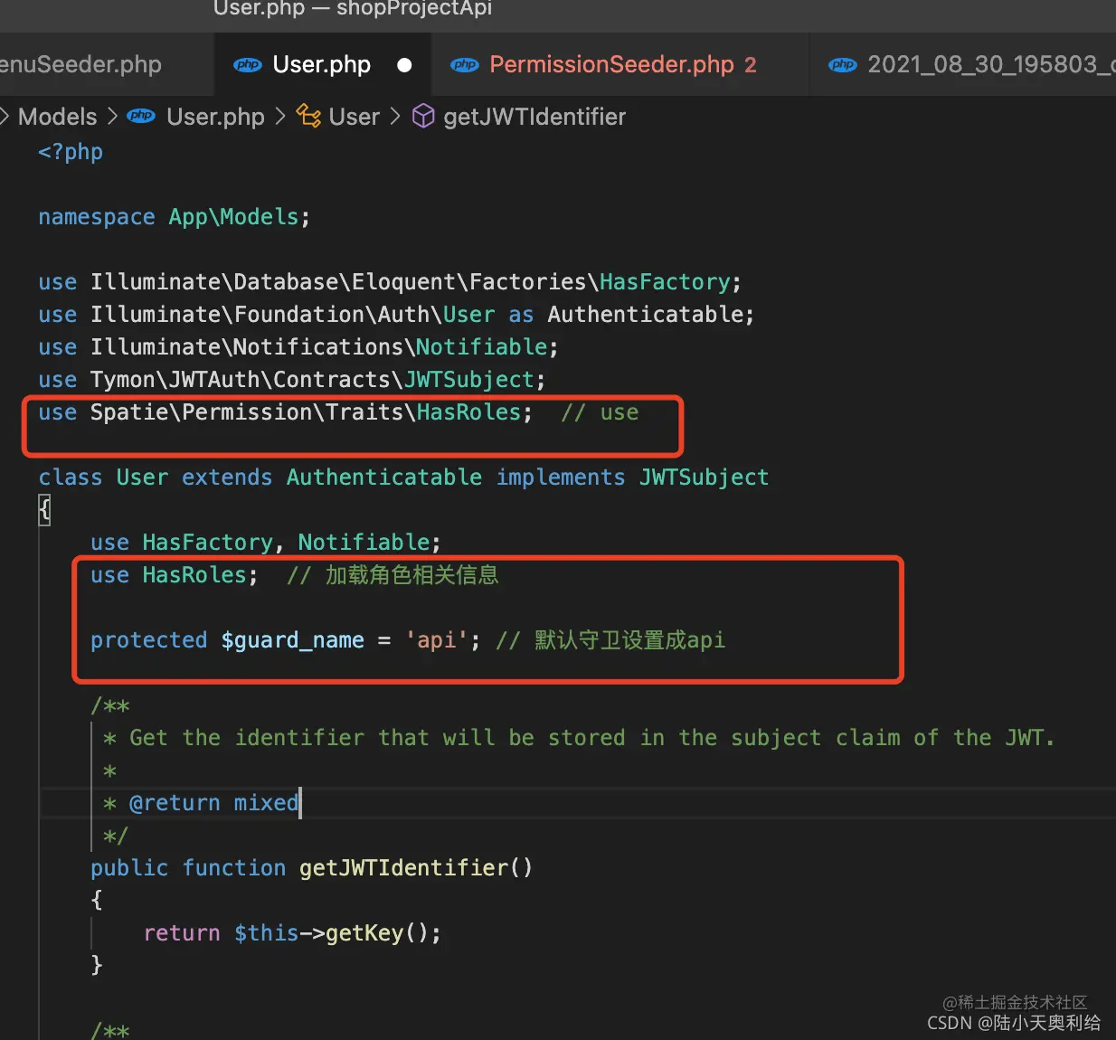This screenshot has height=1040, width=1116.
Task: Open the PermissionSeeder.php tab
Action: (620, 65)
